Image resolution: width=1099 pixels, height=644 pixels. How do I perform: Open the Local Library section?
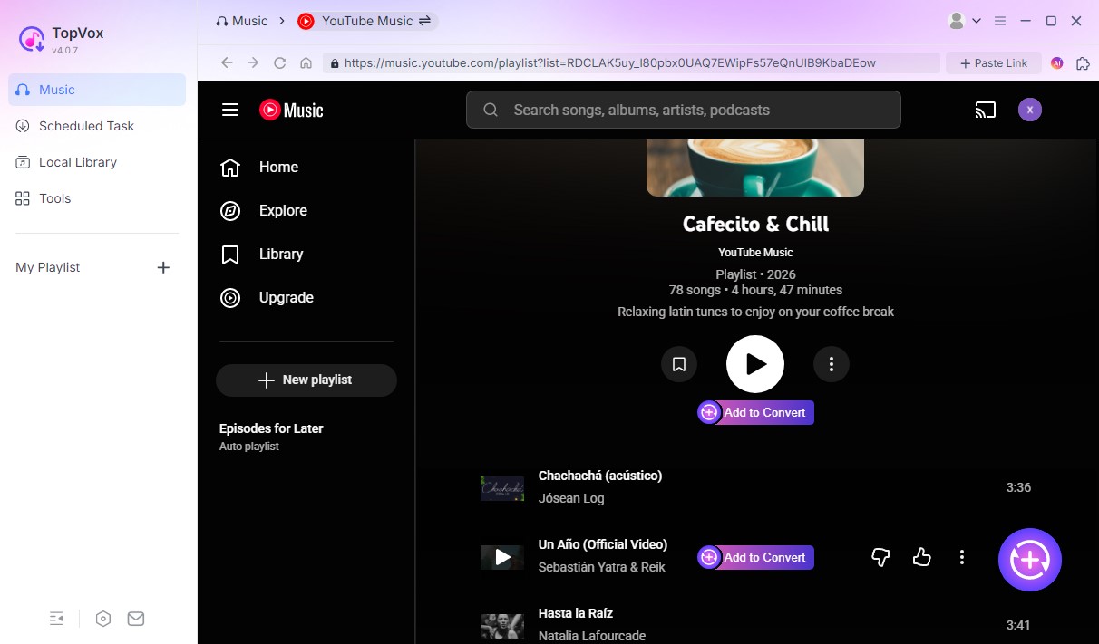[77, 162]
